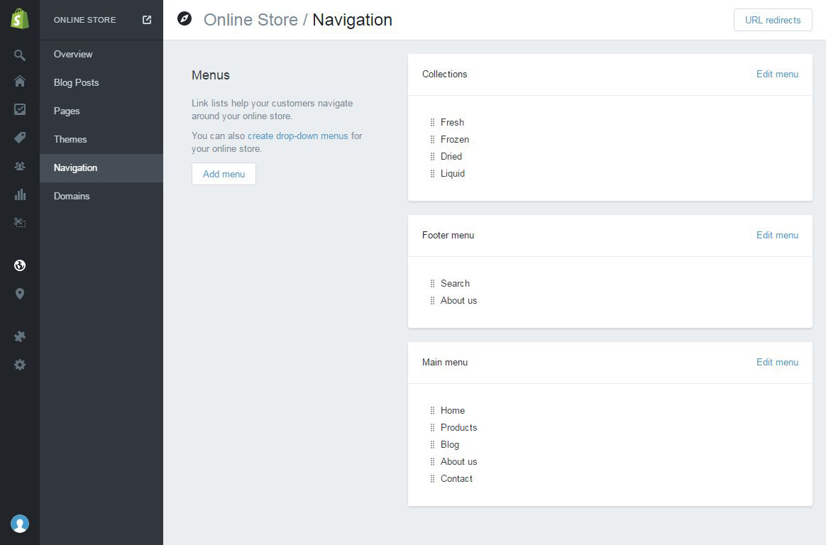
Task: Open Discounts using the scissors icon
Action: pos(20,223)
